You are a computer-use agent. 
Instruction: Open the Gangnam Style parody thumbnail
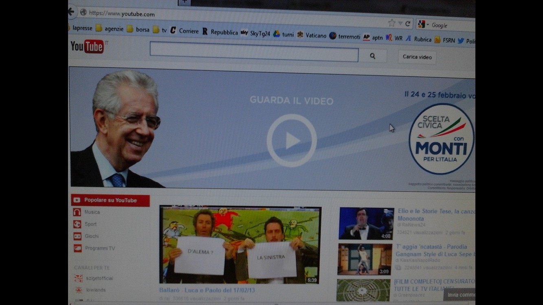tap(365, 259)
